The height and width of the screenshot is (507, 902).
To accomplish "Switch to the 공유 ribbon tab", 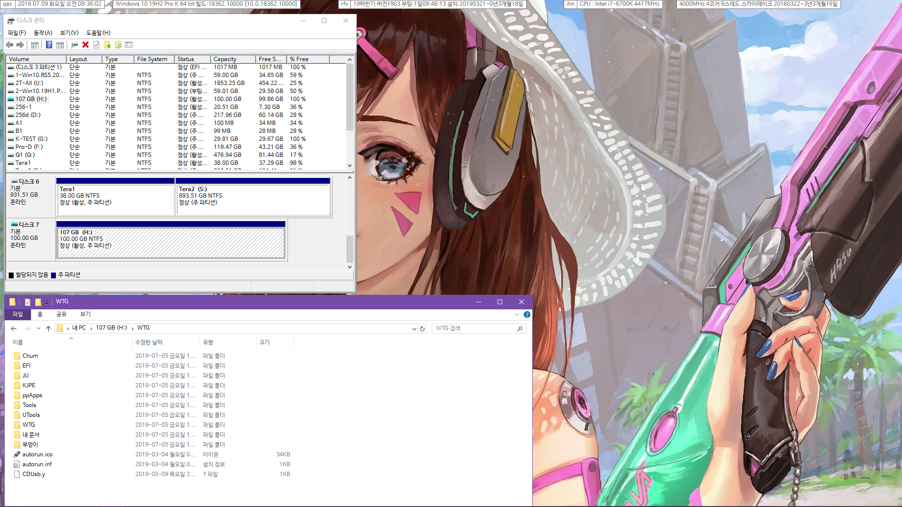I will click(61, 315).
